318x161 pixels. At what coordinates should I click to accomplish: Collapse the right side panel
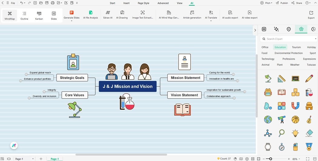[x=255, y=30]
